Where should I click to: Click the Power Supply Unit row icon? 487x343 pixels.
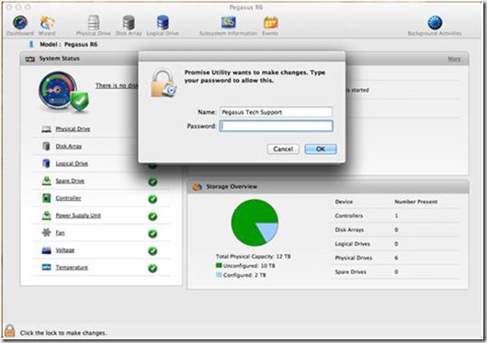pyautogui.click(x=47, y=216)
